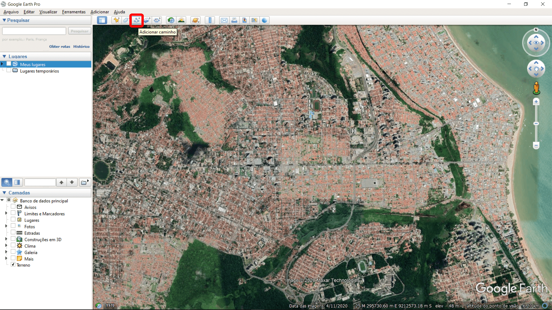The image size is (552, 310).
Task: Click the Obter rotas link
Action: pyautogui.click(x=60, y=46)
